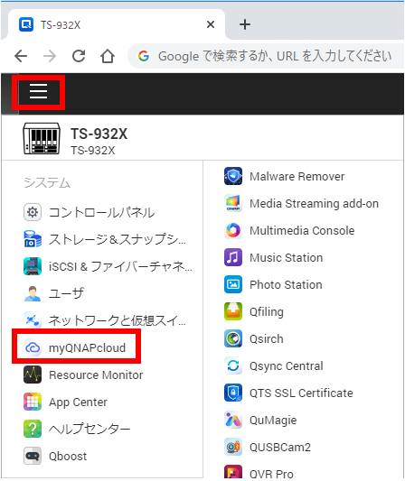Select Qboost menu entry text
The width and height of the screenshot is (405, 481).
(x=68, y=456)
